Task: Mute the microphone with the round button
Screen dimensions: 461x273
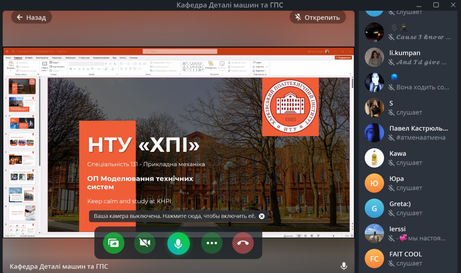Action: click(178, 243)
